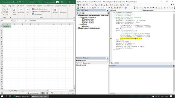The height and width of the screenshot is (98, 175).
Task: Select Module1 in project tree
Action: [87, 26]
